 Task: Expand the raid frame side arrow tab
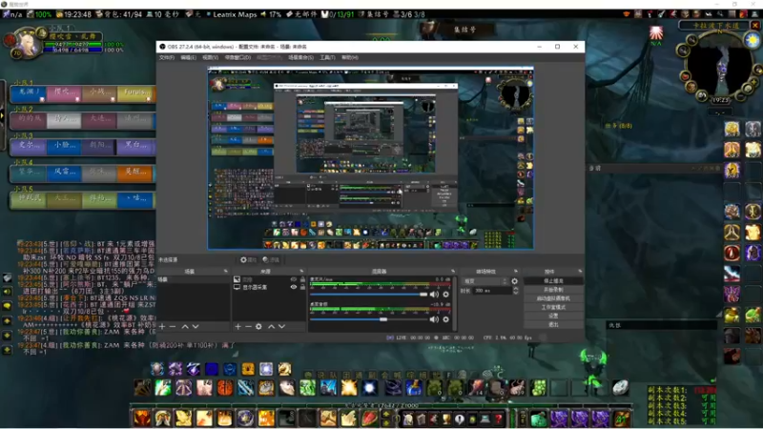[2, 115]
